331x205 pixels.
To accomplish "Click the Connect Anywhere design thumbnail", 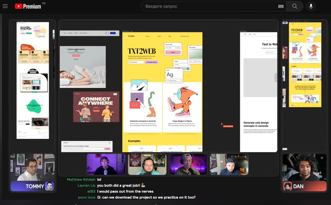I will (96, 107).
